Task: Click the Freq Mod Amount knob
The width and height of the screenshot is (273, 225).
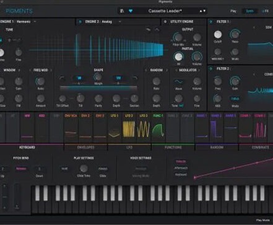Action: (x=40, y=99)
